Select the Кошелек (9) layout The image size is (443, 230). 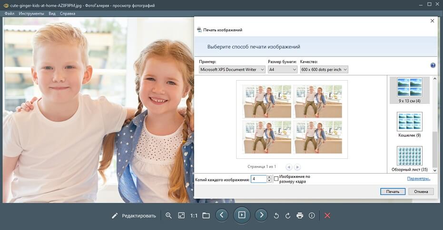pos(409,124)
